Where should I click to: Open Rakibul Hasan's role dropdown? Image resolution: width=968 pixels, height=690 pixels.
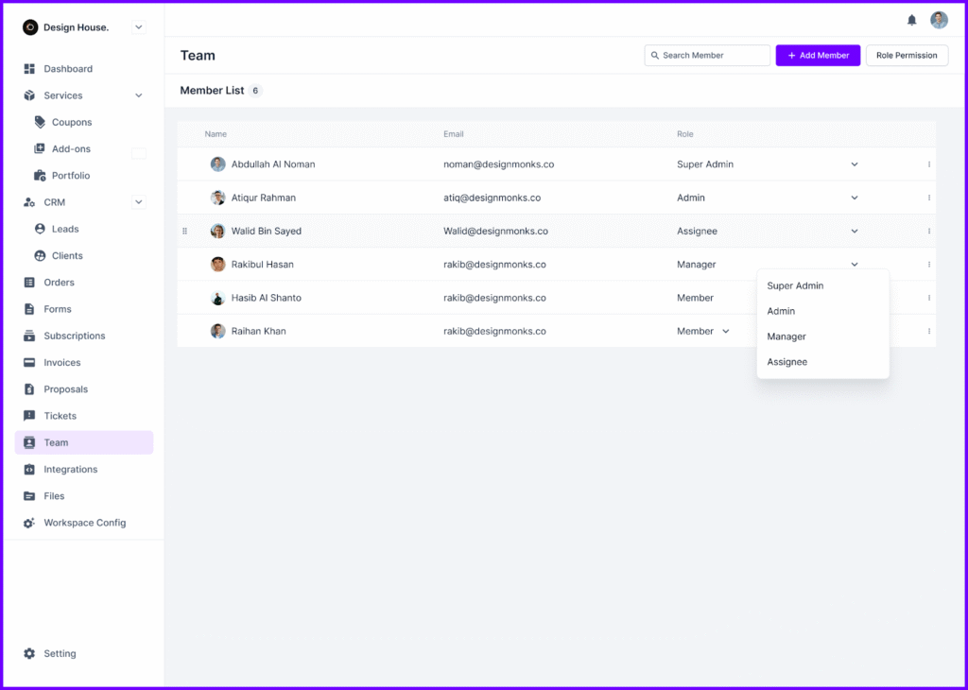[x=854, y=264]
